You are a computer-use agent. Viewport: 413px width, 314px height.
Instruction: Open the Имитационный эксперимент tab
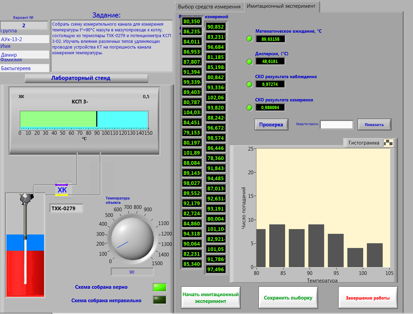pyautogui.click(x=281, y=6)
